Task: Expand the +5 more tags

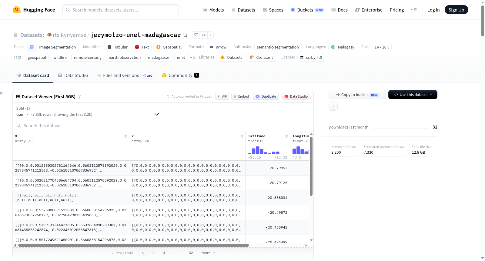Action: [x=193, y=57]
